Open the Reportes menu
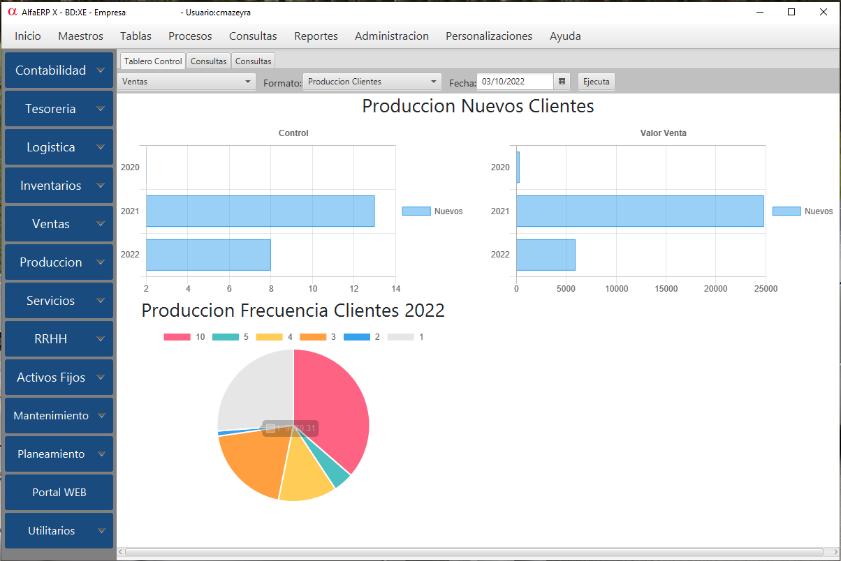The height and width of the screenshot is (561, 841). click(x=316, y=36)
